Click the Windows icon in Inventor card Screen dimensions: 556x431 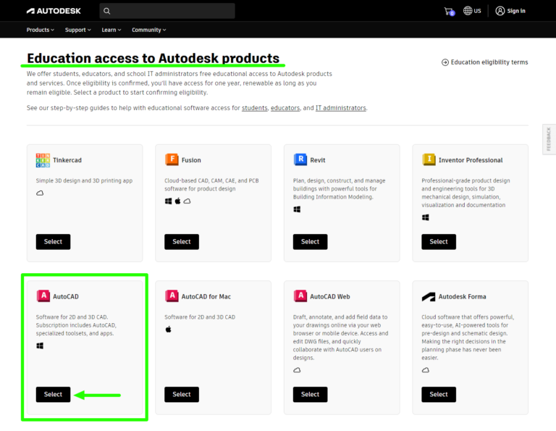(426, 217)
